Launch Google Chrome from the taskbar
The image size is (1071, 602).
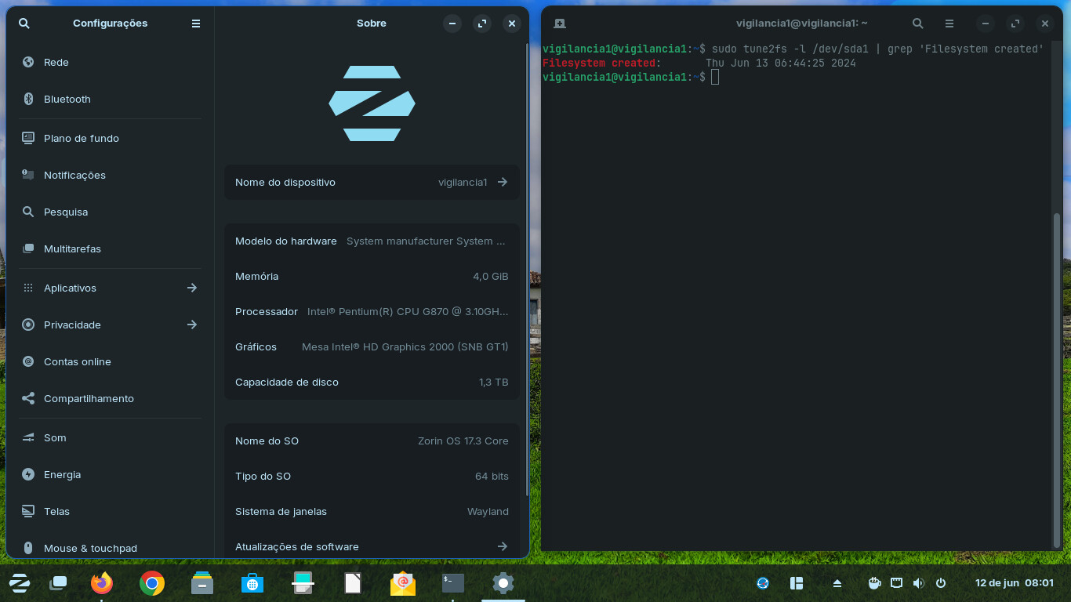(x=151, y=583)
